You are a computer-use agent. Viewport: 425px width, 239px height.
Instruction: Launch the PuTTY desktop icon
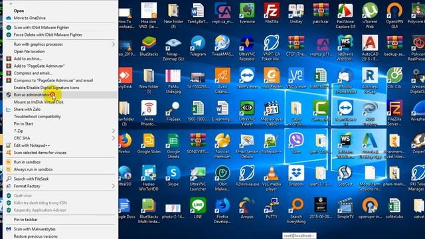tap(272, 208)
